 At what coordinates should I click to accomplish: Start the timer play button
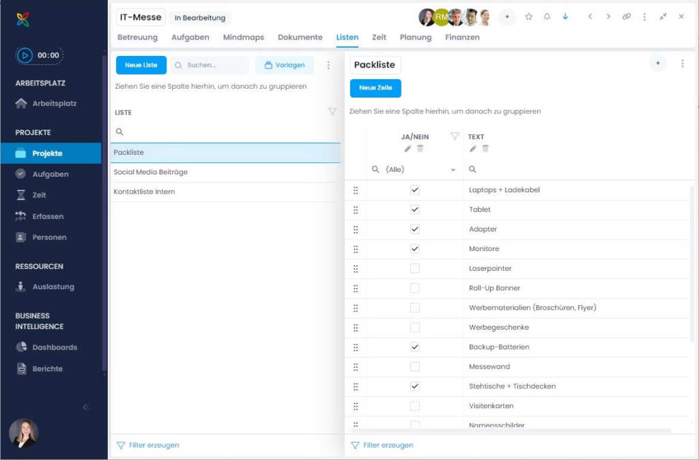click(25, 55)
